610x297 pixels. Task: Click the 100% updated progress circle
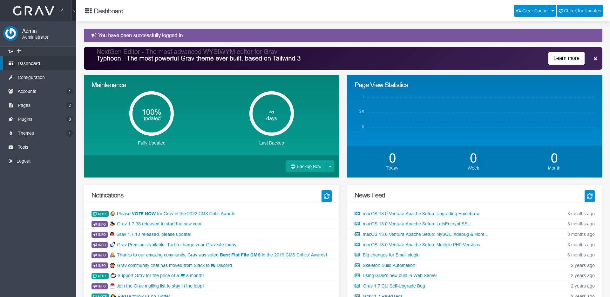[x=152, y=113]
